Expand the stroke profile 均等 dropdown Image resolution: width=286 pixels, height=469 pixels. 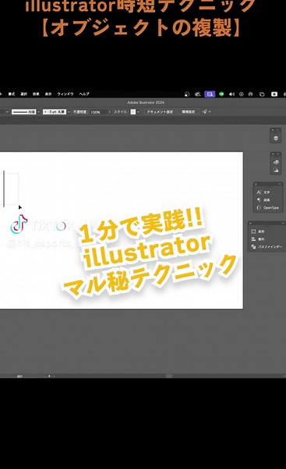(38, 112)
